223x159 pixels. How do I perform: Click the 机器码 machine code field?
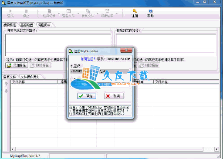coord(100,71)
